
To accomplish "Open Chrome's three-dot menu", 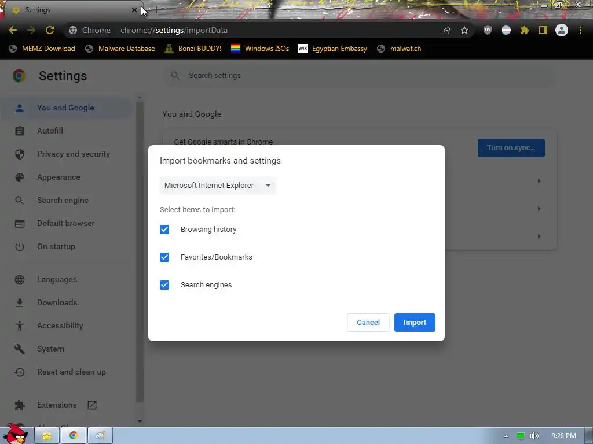I will 580,30.
